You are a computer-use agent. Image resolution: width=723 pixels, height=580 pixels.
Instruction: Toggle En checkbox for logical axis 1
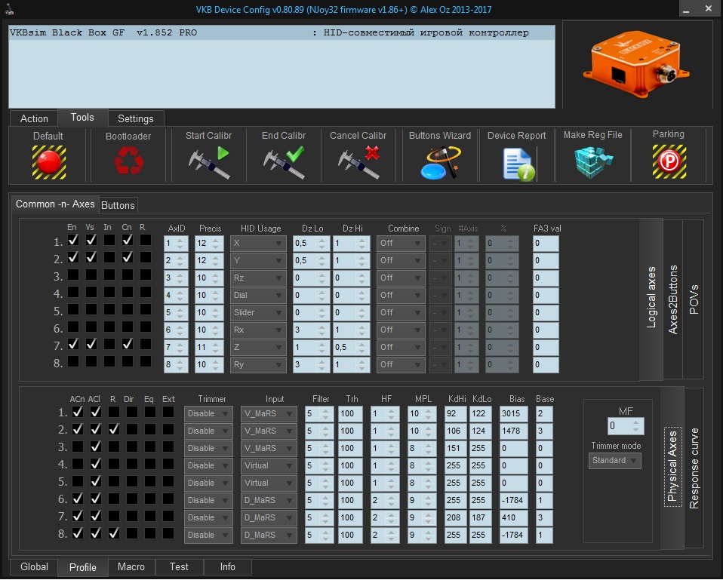[73, 240]
